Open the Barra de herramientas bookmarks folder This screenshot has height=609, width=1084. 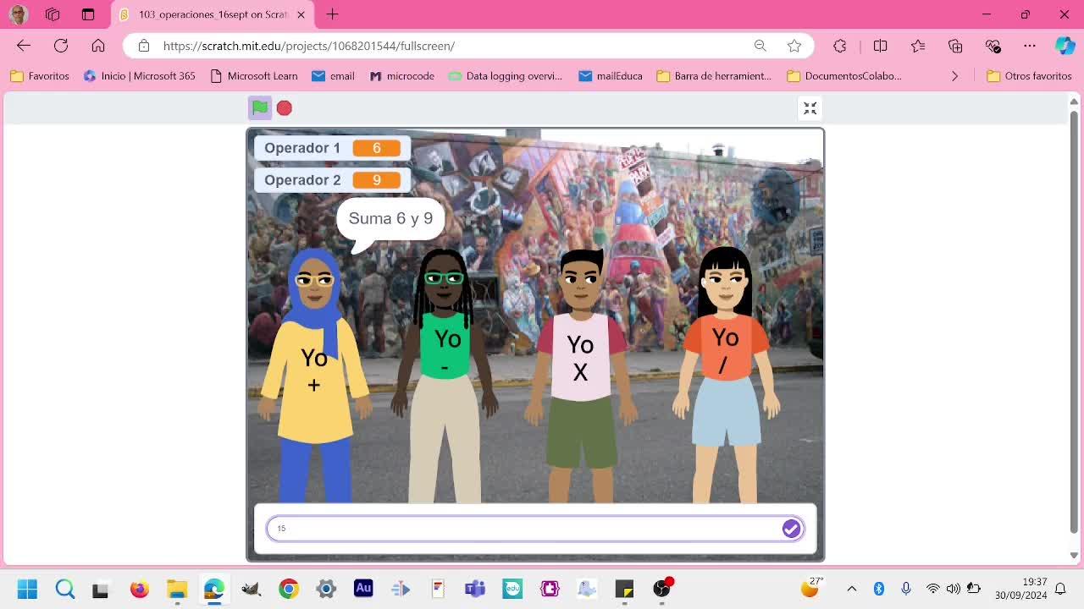pyautogui.click(x=714, y=76)
